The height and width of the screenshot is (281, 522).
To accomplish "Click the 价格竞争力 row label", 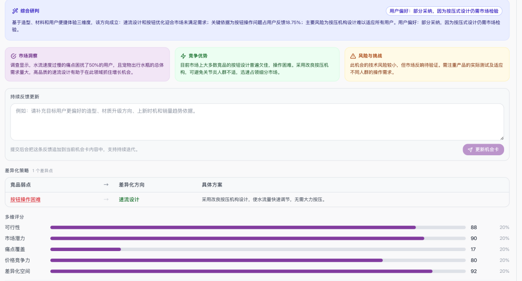I will pos(17,260).
